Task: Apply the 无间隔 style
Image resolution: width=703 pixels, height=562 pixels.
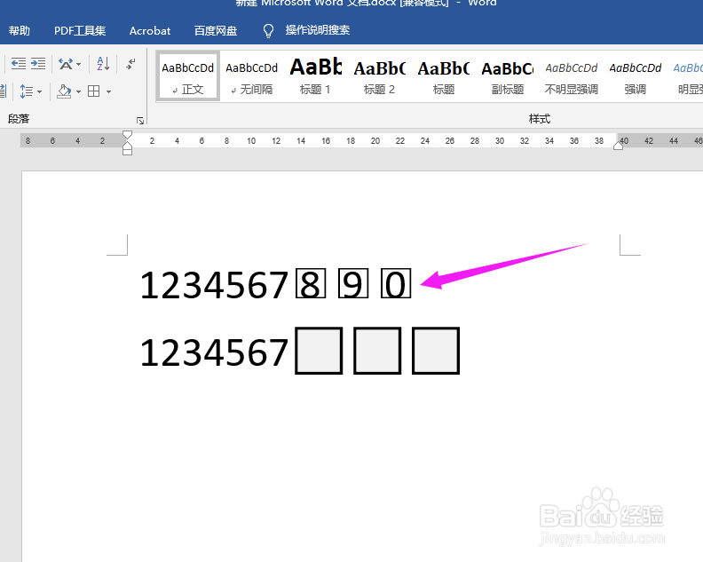Action: pyautogui.click(x=251, y=76)
